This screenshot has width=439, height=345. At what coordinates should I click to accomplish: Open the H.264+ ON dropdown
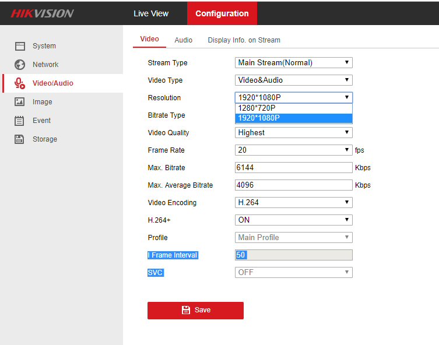point(293,220)
